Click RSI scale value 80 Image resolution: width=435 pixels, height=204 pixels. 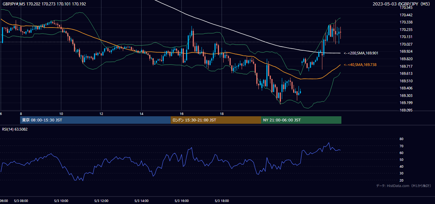(402, 139)
